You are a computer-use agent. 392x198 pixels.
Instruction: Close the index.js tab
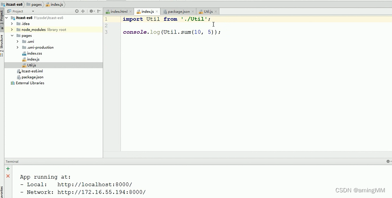click(x=157, y=11)
